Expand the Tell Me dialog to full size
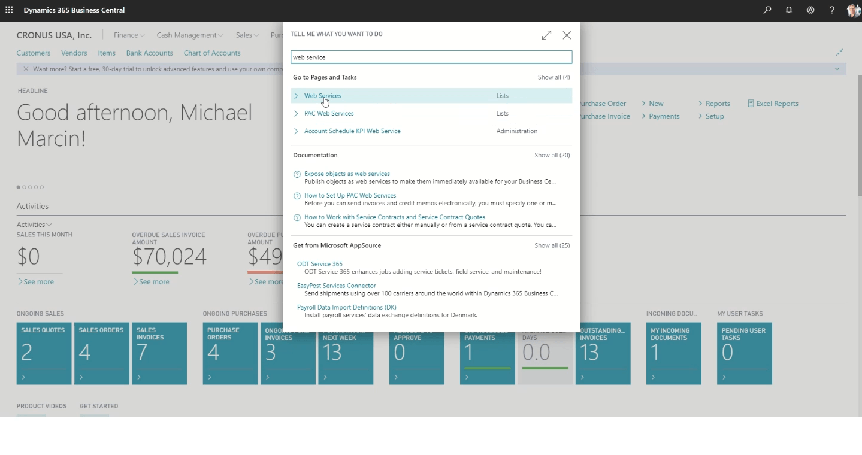 click(x=546, y=35)
